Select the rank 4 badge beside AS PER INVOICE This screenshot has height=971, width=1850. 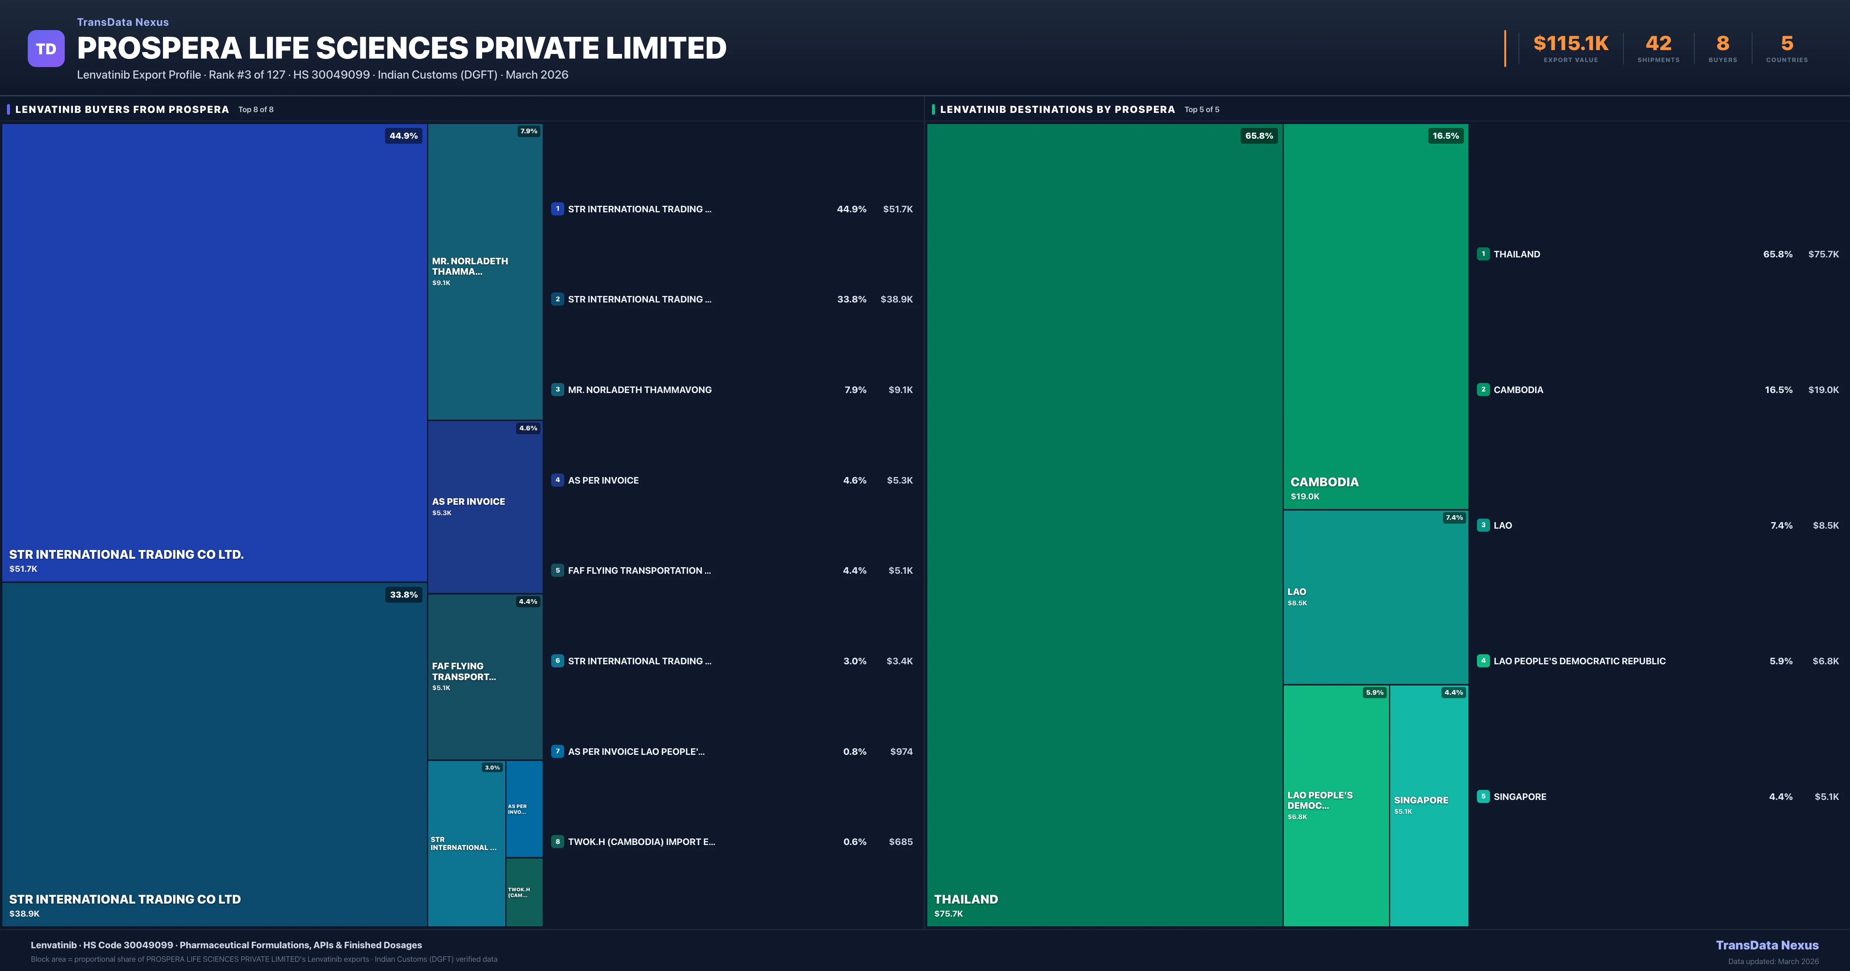558,480
